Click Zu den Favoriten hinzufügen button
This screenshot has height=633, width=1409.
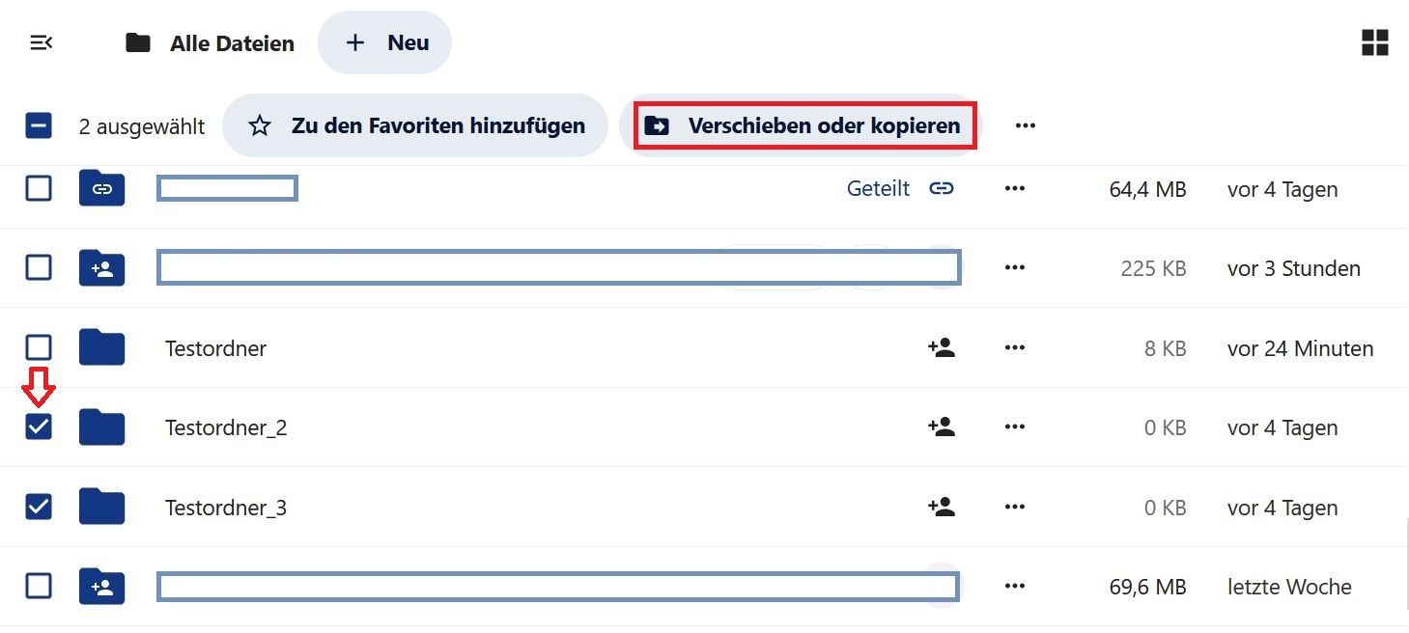[x=415, y=125]
